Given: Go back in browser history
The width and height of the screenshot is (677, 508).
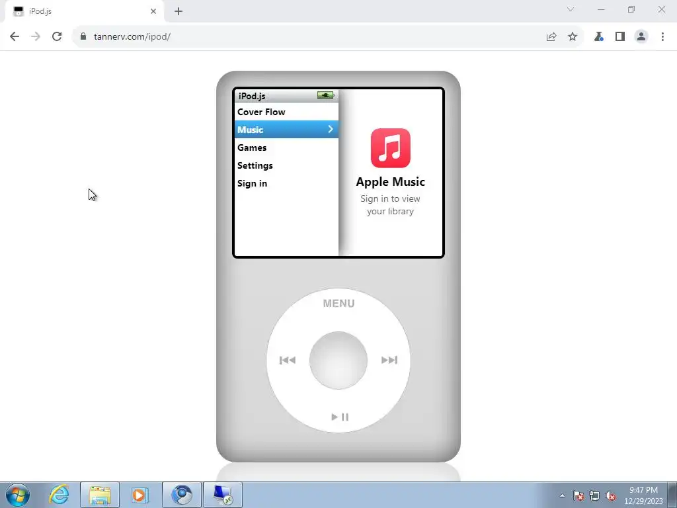Looking at the screenshot, I should point(15,37).
